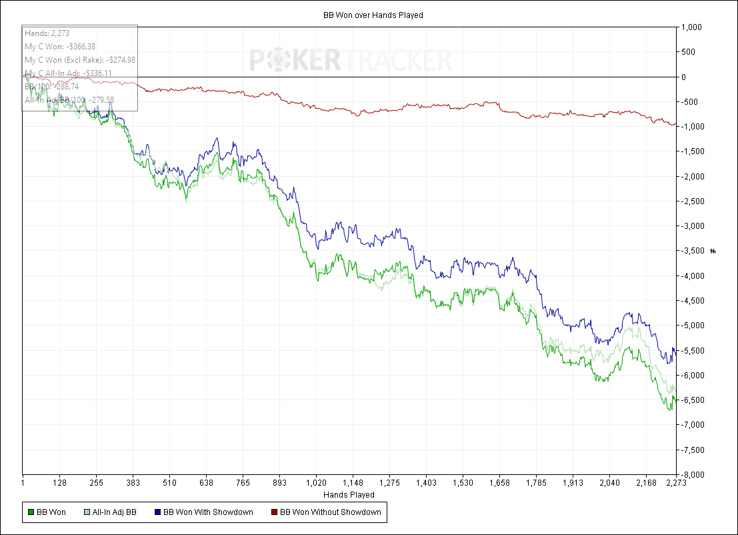Screen dimensions: 738x535
Task: Select the 'BB Won With Showdown' legend label
Action: 208,512
